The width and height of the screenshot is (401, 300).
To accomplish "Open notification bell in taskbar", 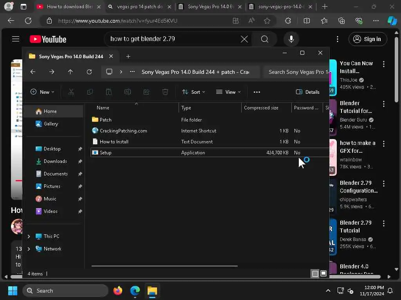I will tap(390, 291).
